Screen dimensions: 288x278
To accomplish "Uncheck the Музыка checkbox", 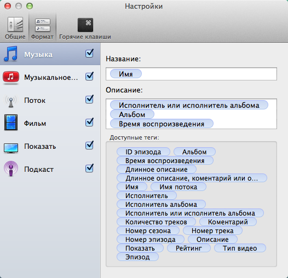I will click(89, 53).
